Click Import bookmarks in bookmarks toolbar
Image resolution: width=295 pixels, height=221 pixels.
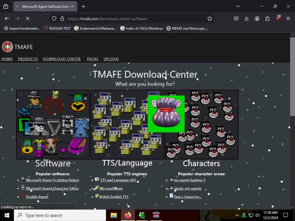[22, 28]
